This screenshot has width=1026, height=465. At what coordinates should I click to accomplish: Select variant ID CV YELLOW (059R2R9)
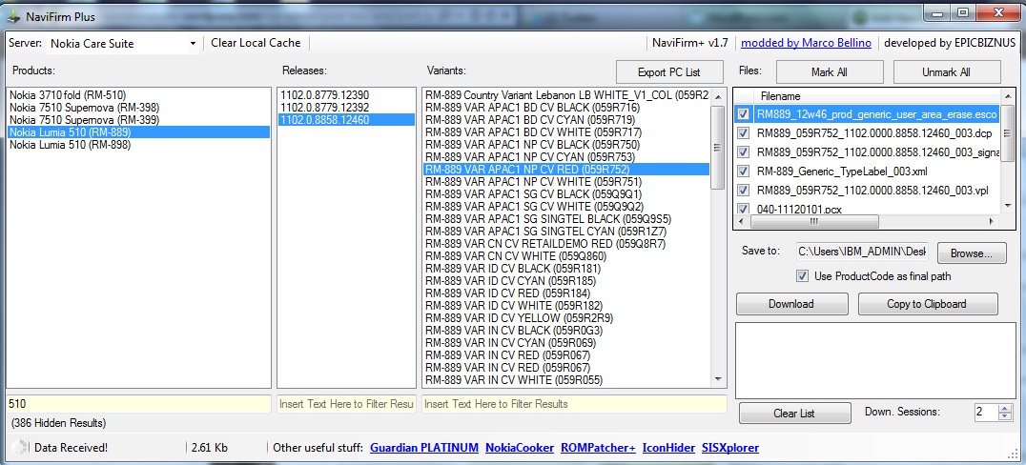(x=566, y=318)
